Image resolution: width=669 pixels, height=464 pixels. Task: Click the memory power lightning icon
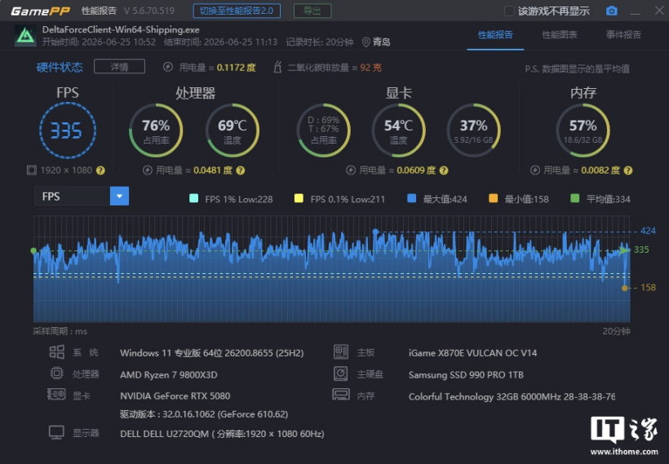(x=535, y=170)
